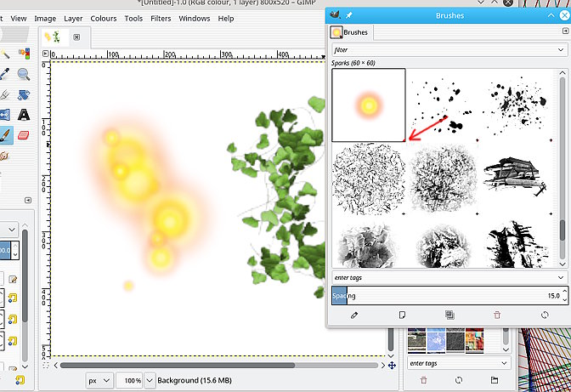Pick the Text tool
Viewport: 571px width, 392px height.
point(23,114)
